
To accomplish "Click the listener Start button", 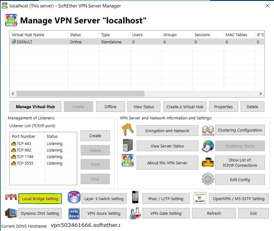I will pos(95,164).
